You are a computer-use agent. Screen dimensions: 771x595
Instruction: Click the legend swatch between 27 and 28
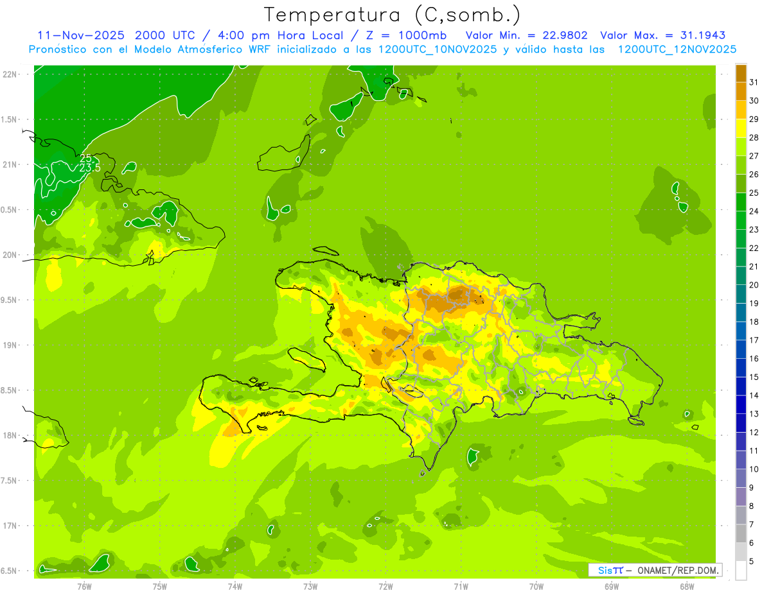(741, 147)
